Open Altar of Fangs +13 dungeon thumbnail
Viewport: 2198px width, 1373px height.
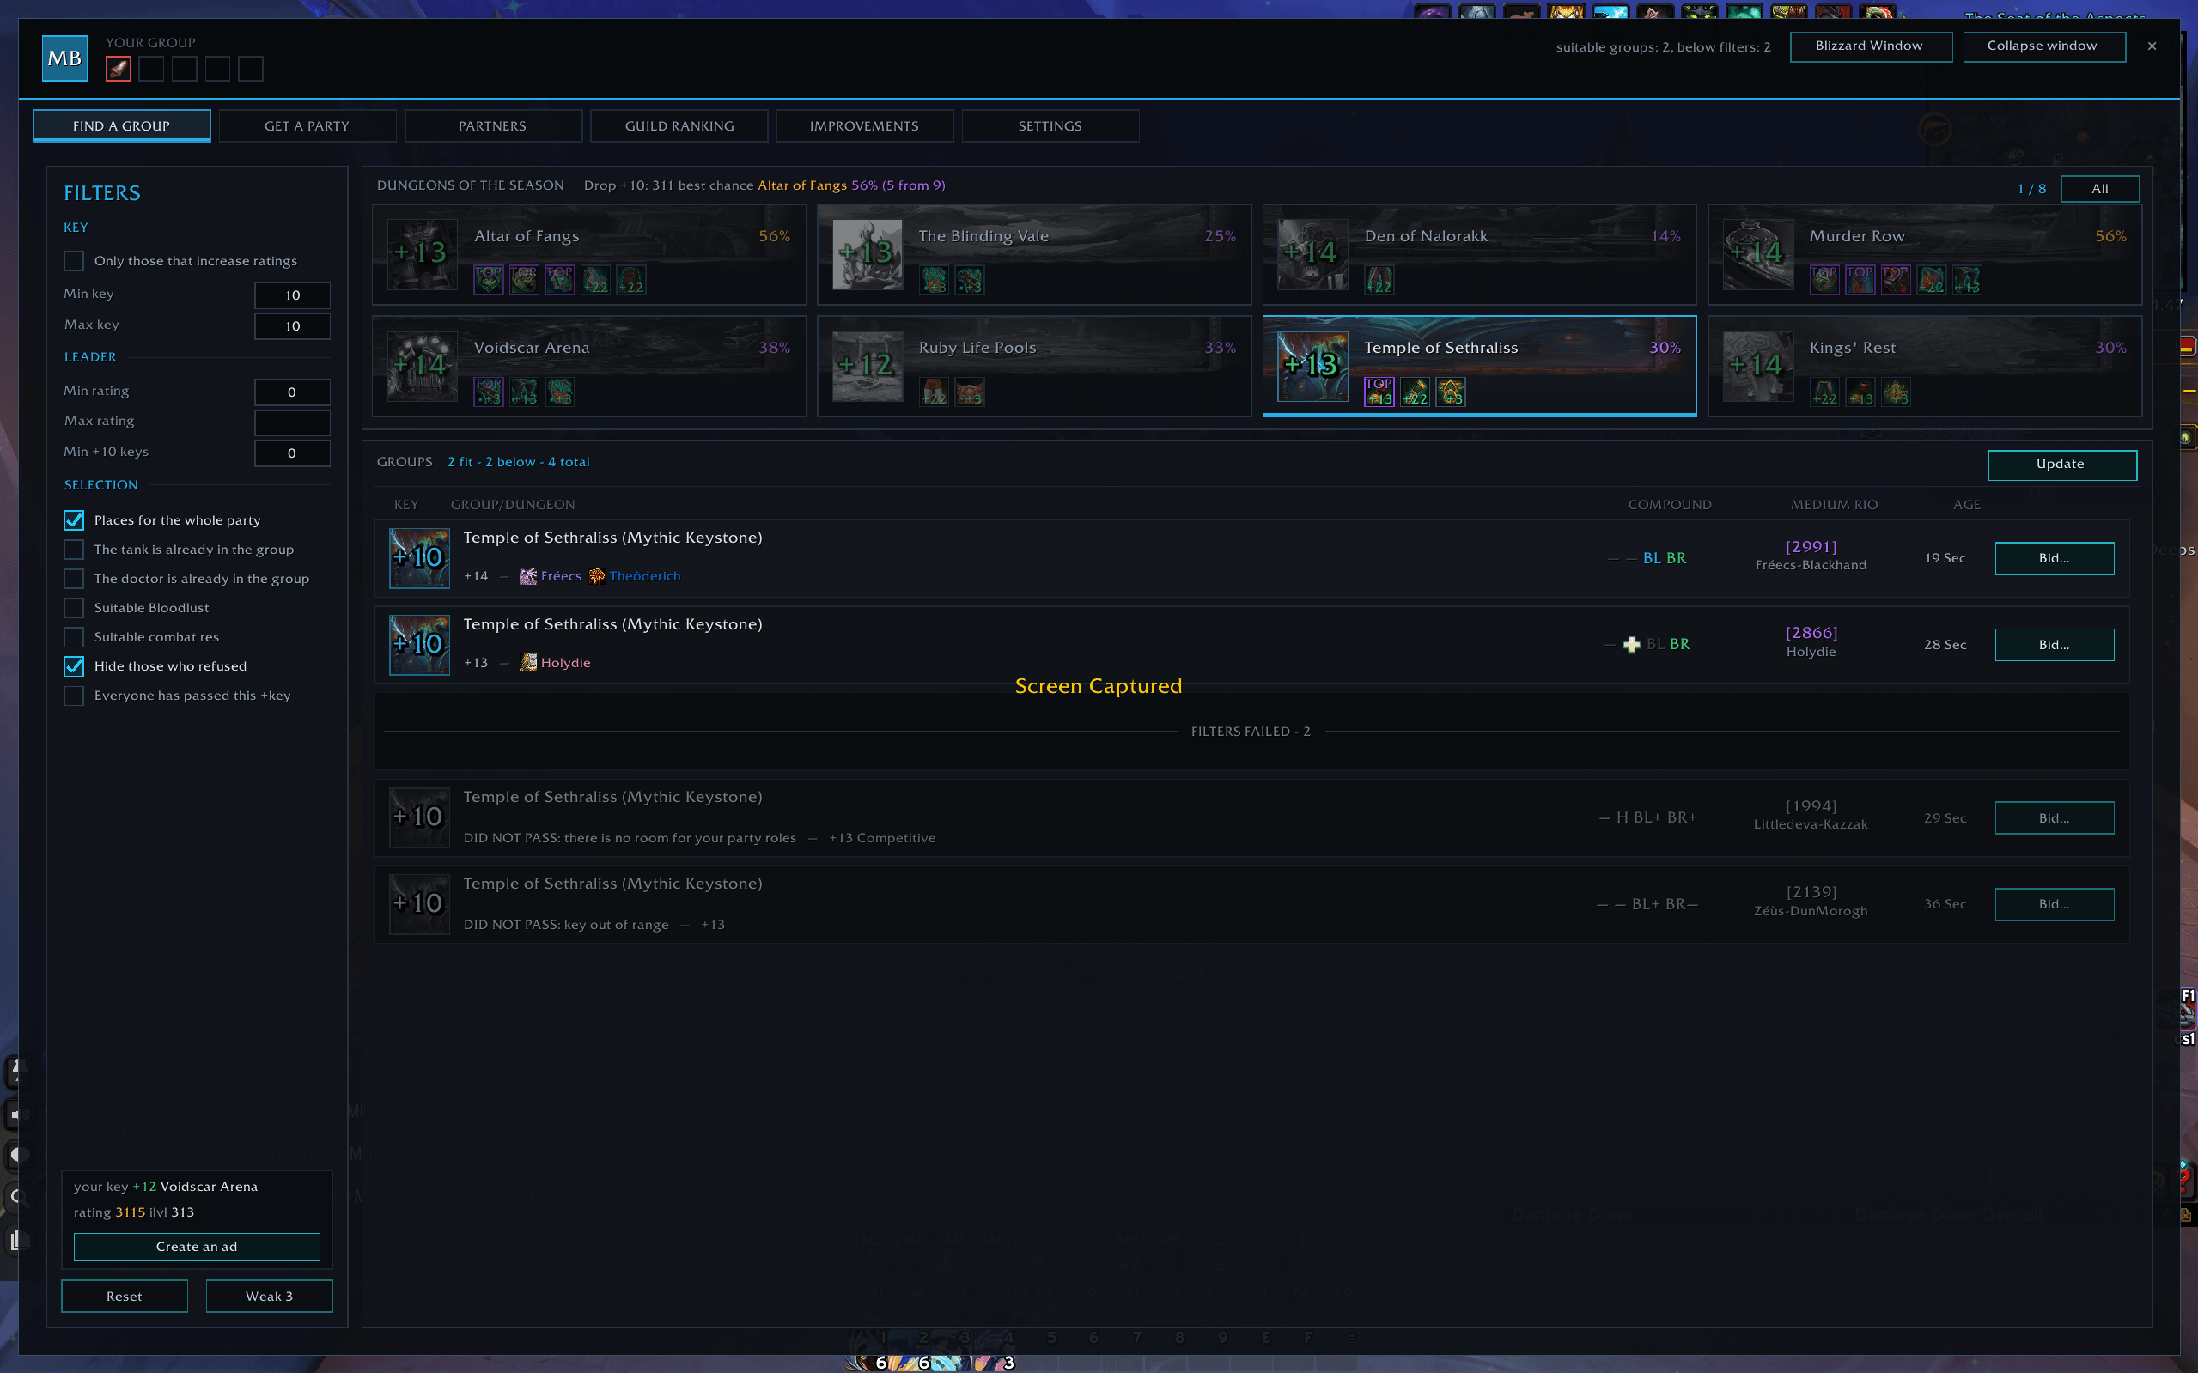(423, 253)
